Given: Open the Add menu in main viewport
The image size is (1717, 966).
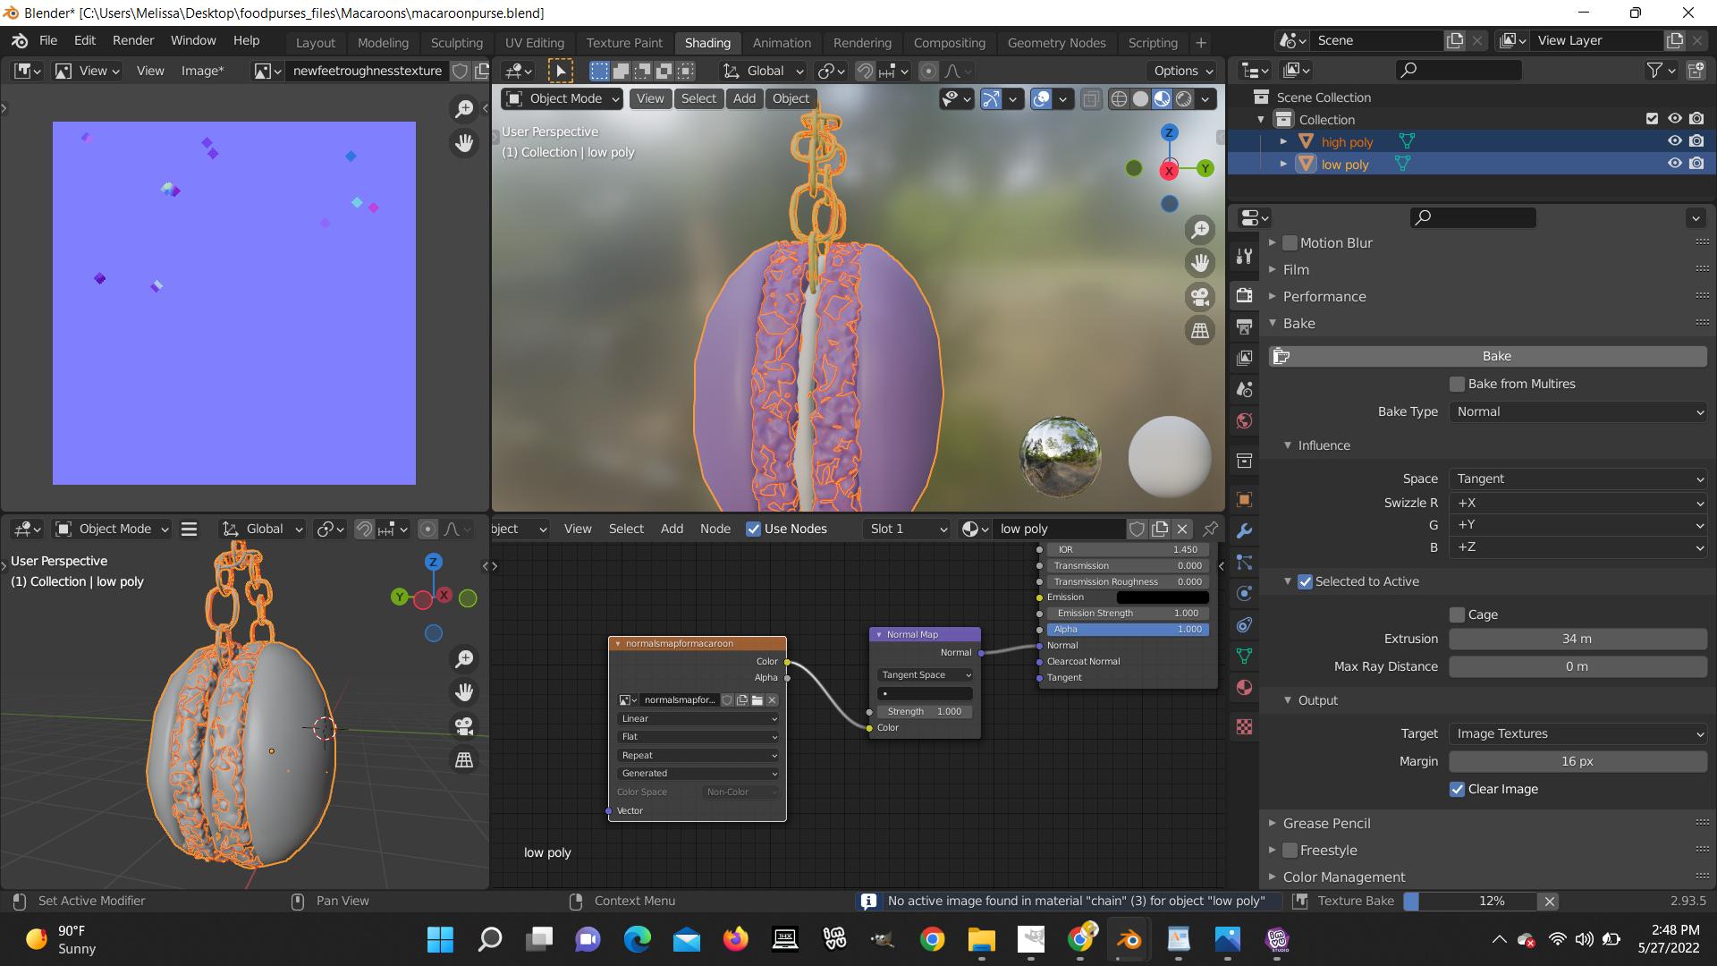Looking at the screenshot, I should [x=744, y=98].
